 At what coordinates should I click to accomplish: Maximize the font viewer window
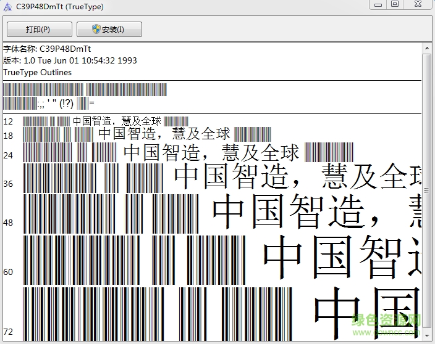pos(394,4)
